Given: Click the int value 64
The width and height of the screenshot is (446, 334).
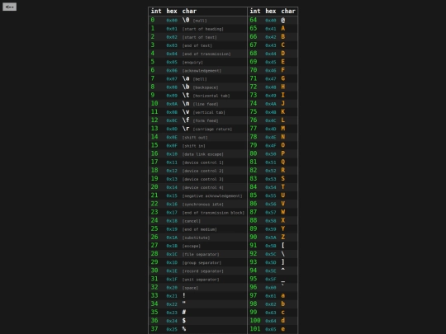Looking at the screenshot, I should tap(254, 20).
